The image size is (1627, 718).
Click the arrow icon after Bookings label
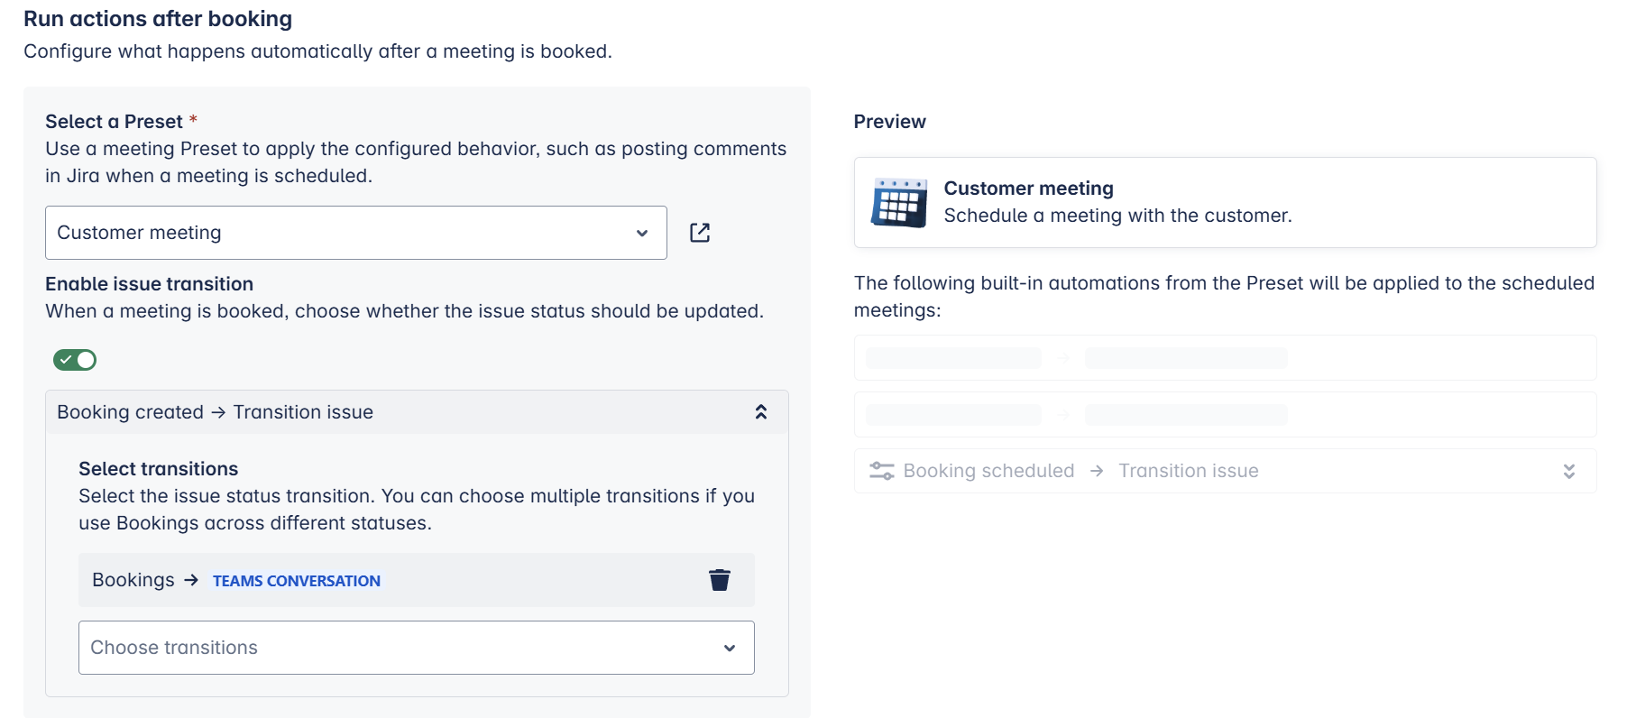pyautogui.click(x=191, y=580)
